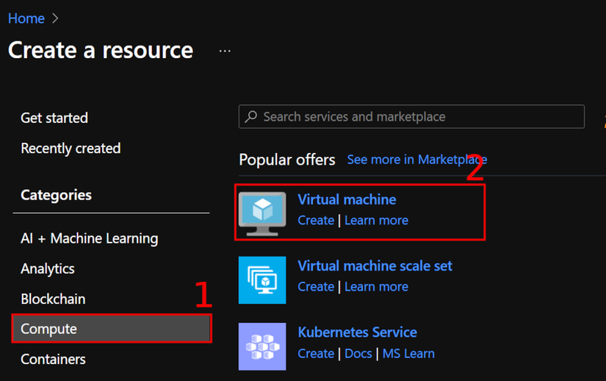
Task: Open the Kubernetes Service title link
Action: point(357,332)
